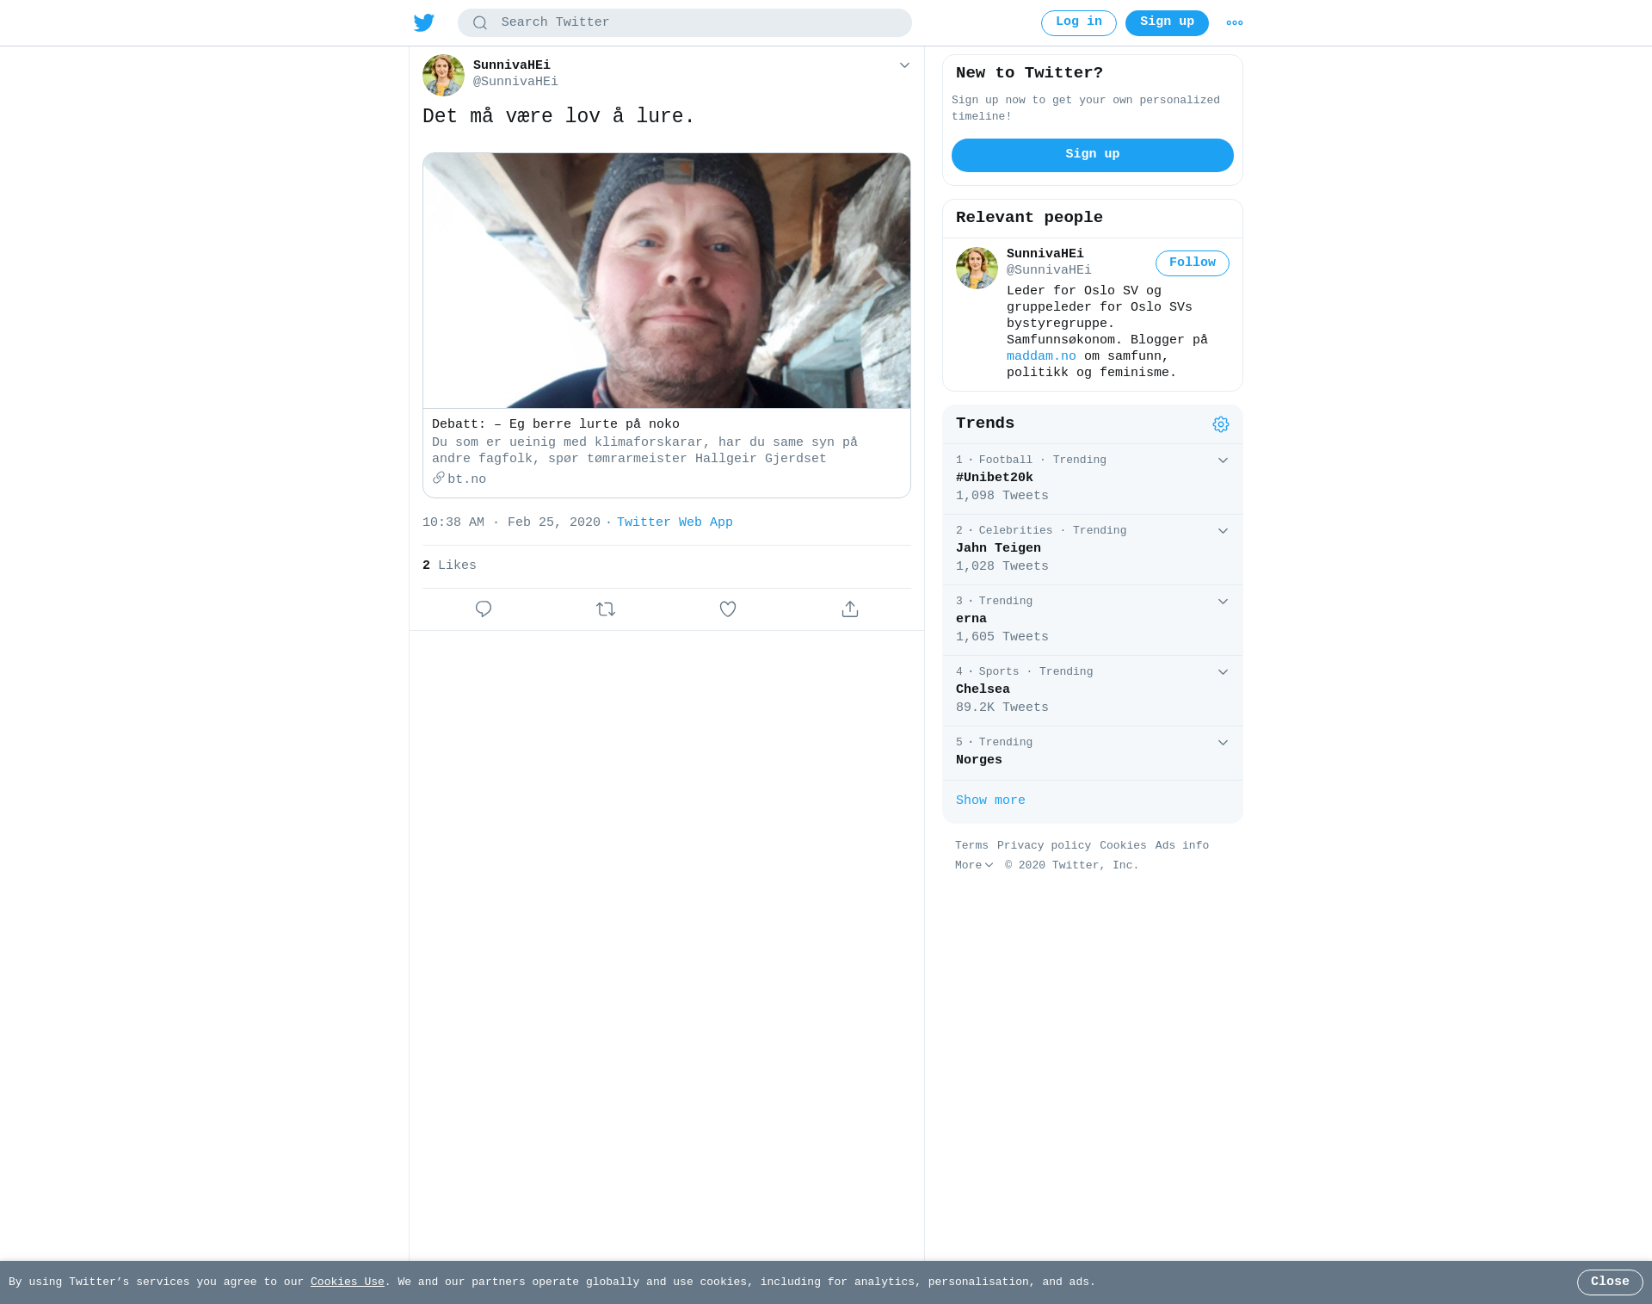Focus the Search Twitter field
Viewport: 1652px width, 1304px height.
pos(685,23)
